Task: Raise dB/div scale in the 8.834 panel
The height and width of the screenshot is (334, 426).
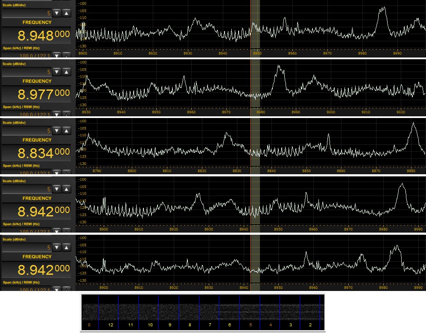Action: click(x=66, y=131)
